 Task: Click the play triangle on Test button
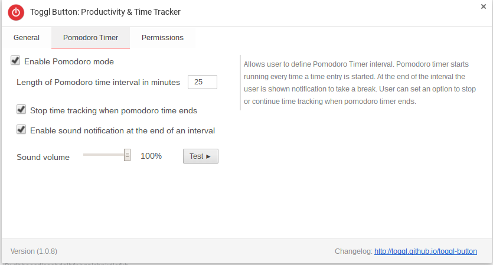point(208,156)
